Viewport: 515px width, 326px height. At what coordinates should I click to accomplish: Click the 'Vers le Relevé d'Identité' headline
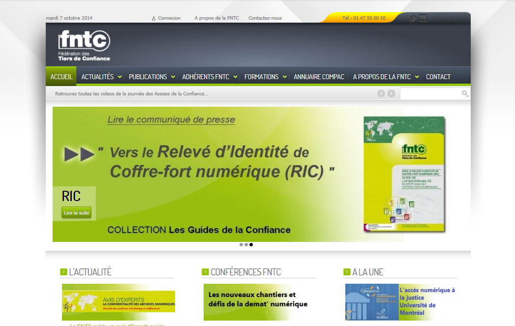coord(217,162)
